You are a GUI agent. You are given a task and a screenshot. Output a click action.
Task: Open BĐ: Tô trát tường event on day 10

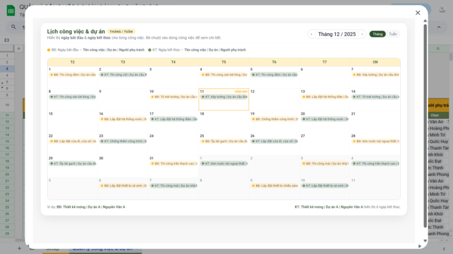click(x=174, y=97)
